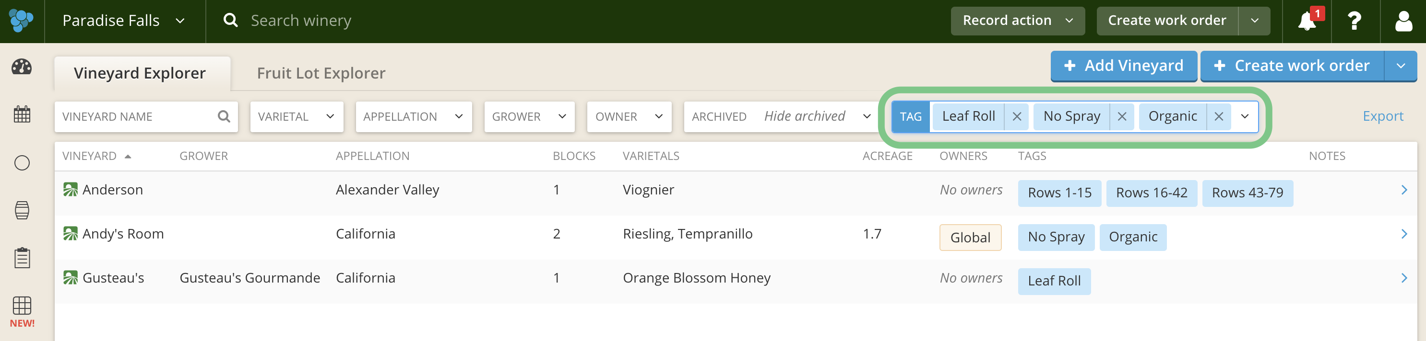Switch to Fruit Lot Explorer tab
The image size is (1426, 341).
321,73
